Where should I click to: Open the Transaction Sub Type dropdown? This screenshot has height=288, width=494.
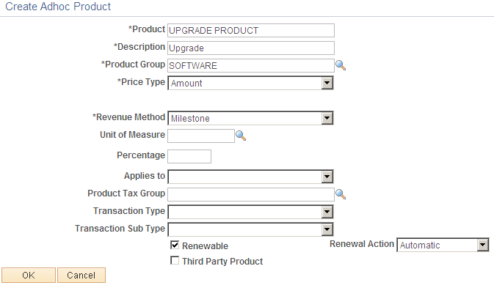[x=250, y=229]
